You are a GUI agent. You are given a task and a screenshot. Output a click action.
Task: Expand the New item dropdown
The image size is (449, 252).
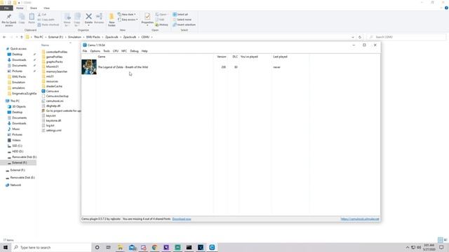(x=127, y=14)
